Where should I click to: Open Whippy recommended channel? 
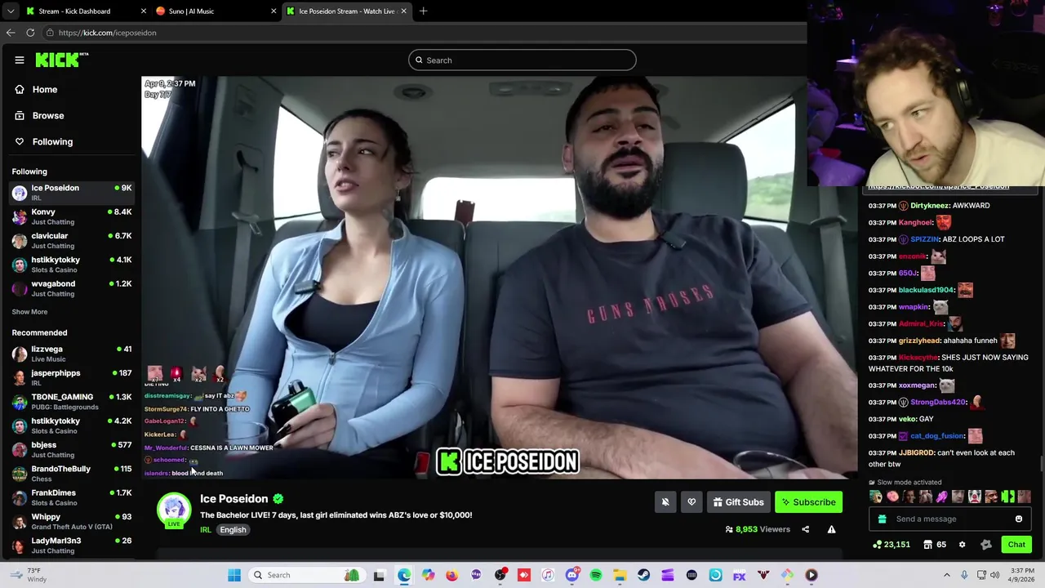pyautogui.click(x=72, y=521)
